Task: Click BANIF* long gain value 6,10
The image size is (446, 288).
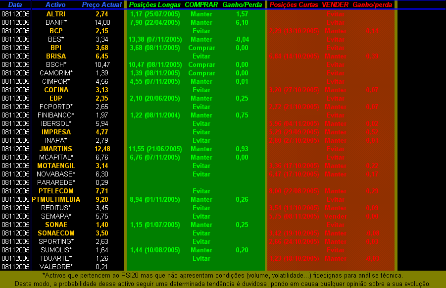Action: pos(242,22)
